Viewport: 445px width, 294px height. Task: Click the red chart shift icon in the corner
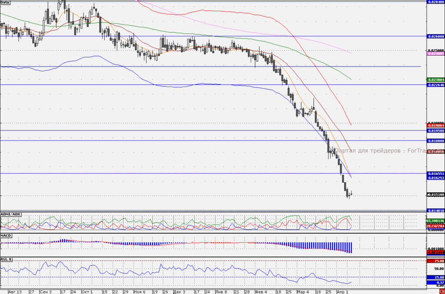coord(442,292)
